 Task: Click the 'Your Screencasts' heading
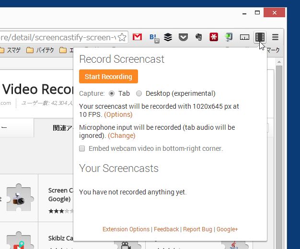click(x=119, y=168)
